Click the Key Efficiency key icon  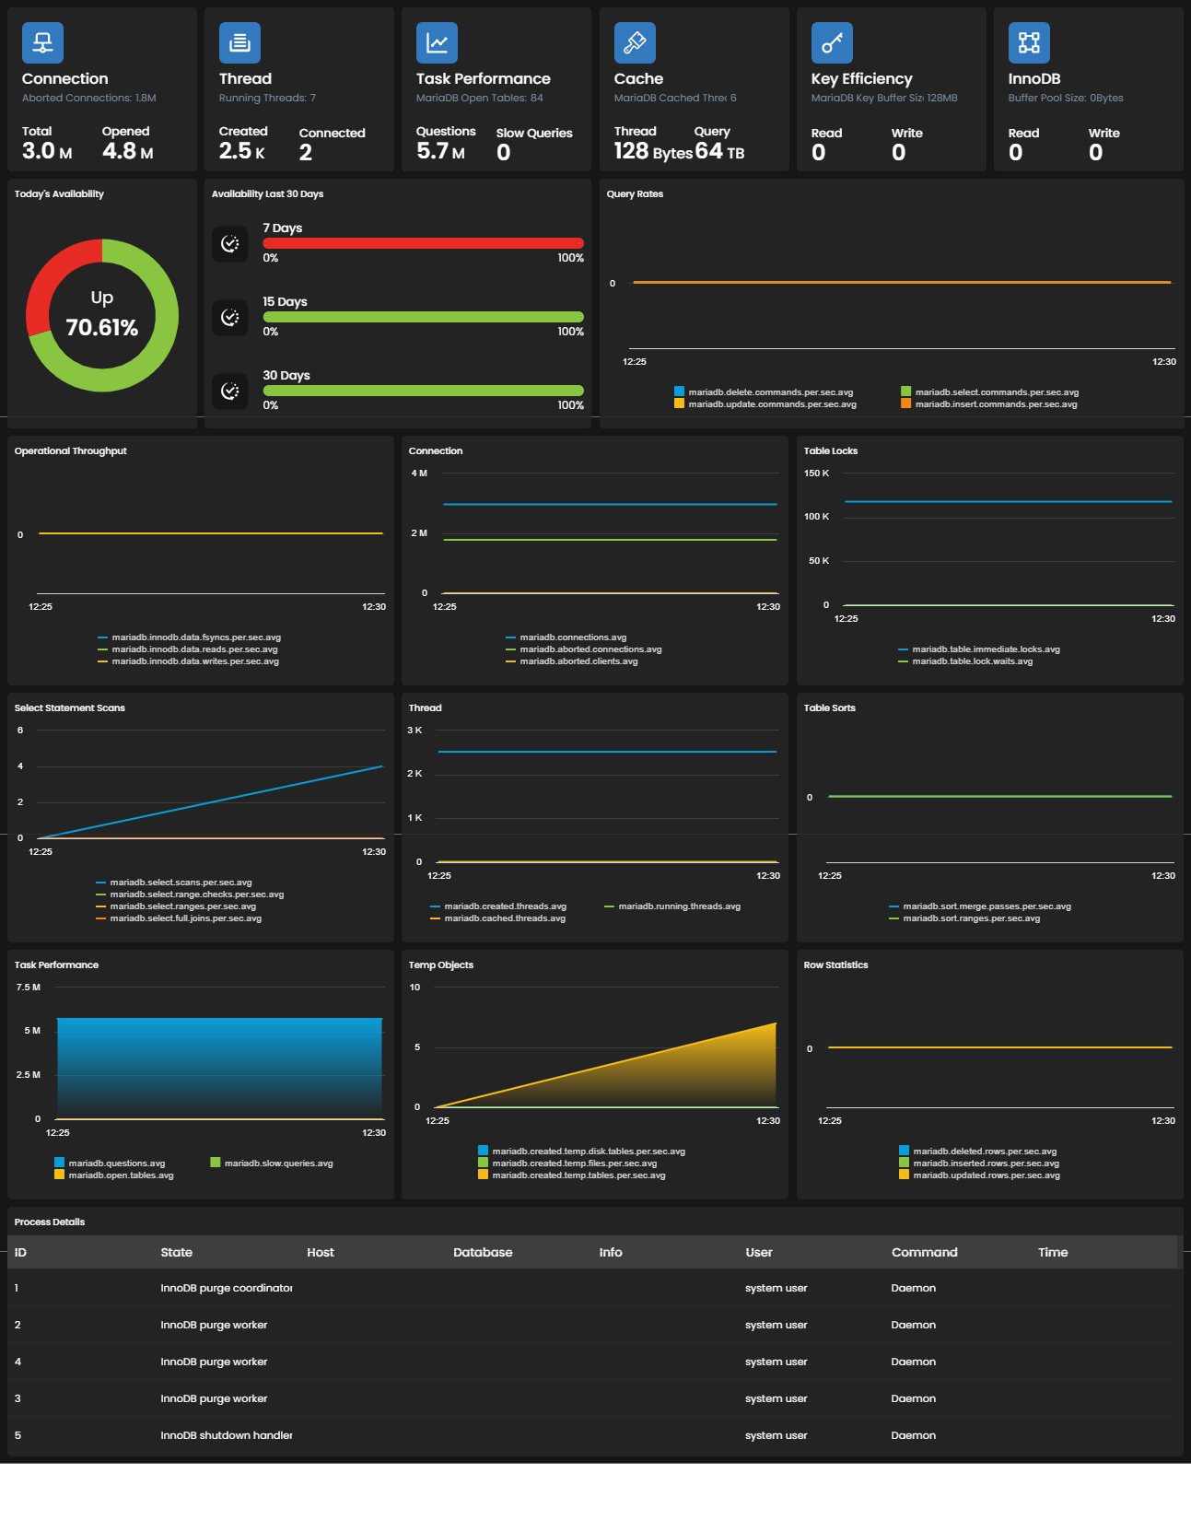(832, 42)
